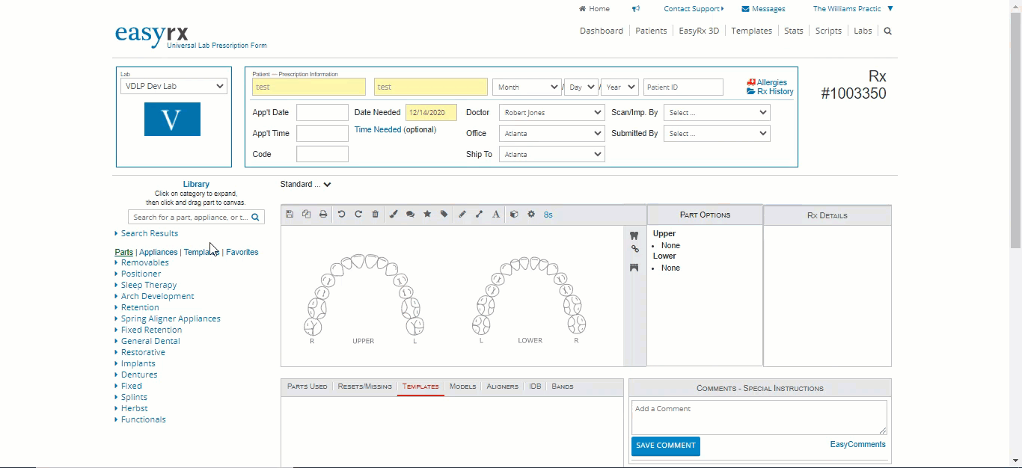Click the chain link icon beside canvas

[634, 250]
